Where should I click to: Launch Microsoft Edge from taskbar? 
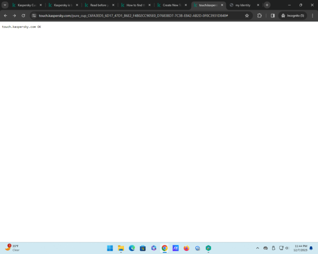point(132,248)
